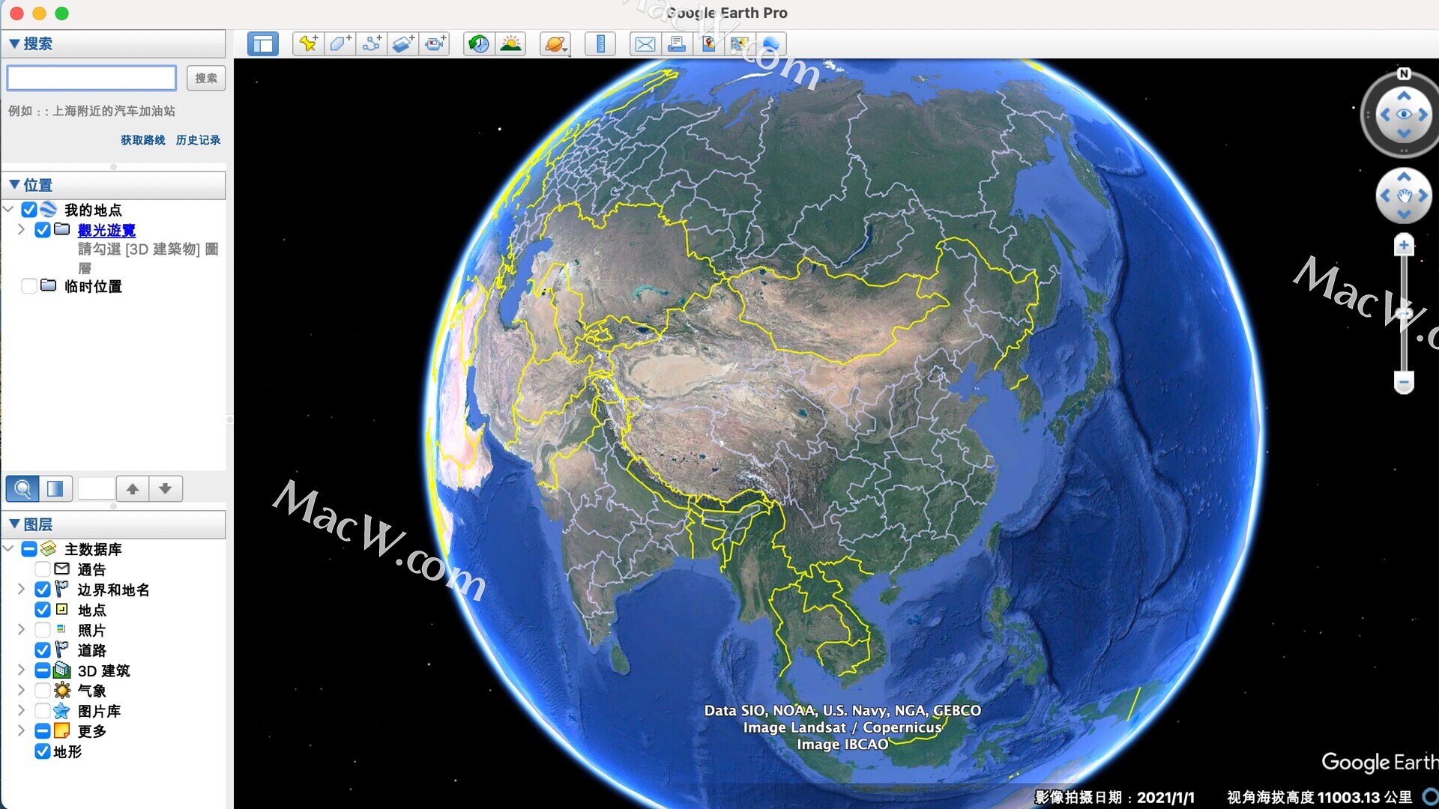This screenshot has width=1439, height=809.
Task: Click the email envelope toolbar icon
Action: [645, 44]
